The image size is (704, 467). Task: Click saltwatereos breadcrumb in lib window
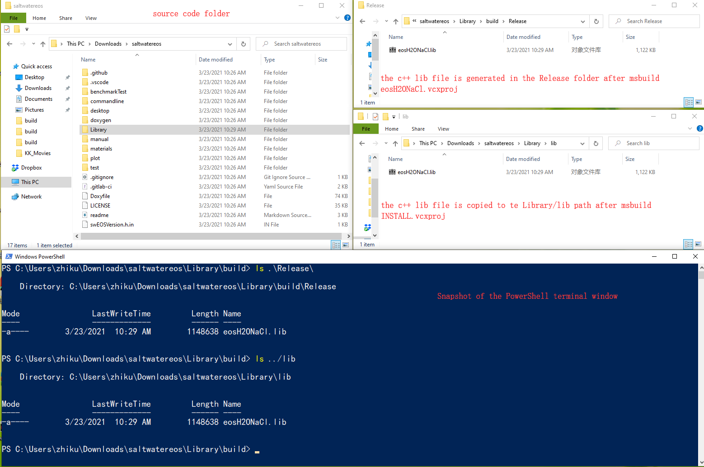click(x=499, y=143)
